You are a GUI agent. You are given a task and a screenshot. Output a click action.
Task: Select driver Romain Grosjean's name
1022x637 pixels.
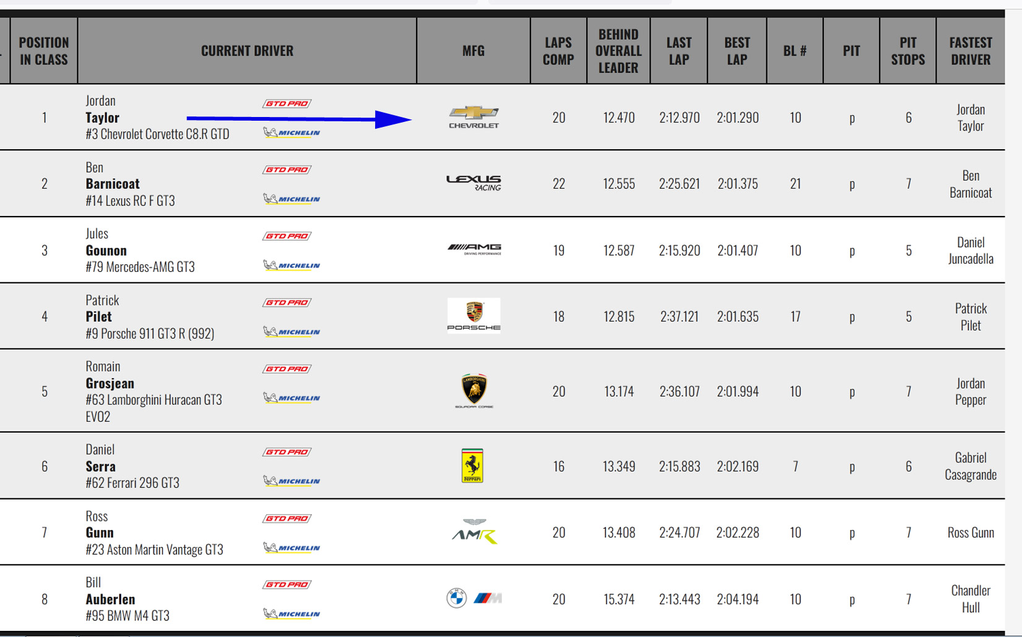110,383
